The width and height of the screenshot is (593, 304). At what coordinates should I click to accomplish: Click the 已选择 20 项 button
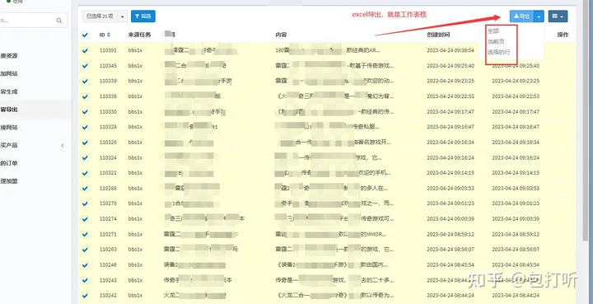tap(100, 16)
